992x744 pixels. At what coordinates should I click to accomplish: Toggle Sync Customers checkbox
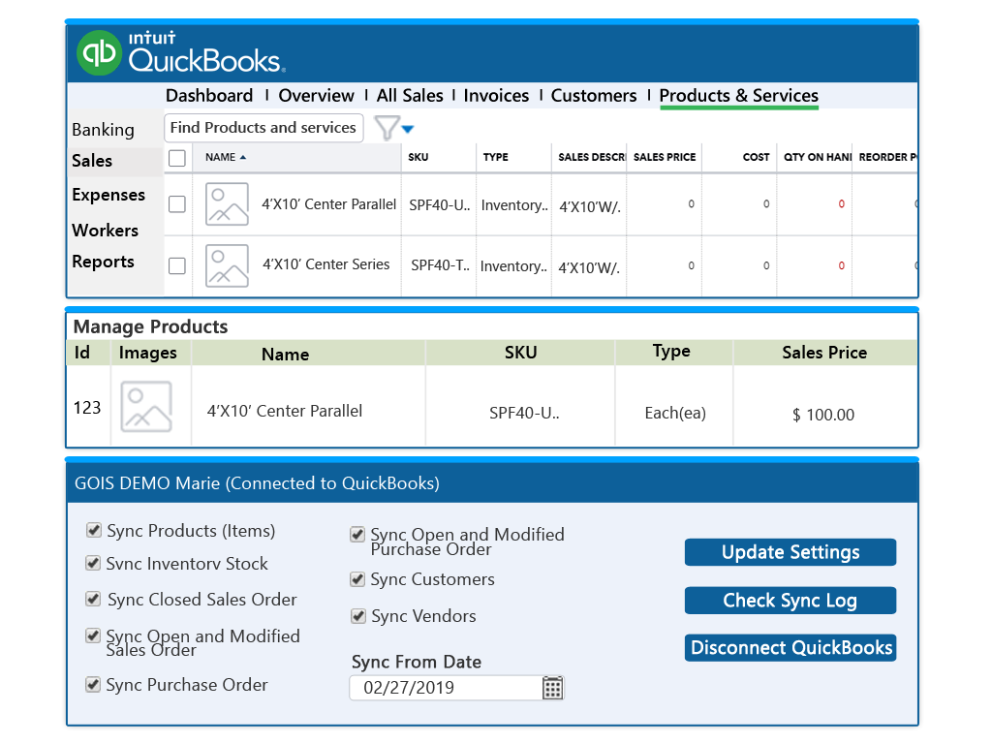click(357, 579)
